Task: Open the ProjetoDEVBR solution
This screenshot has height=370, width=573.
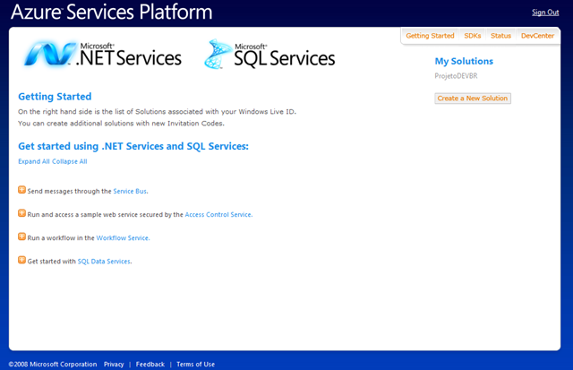Action: coord(456,76)
